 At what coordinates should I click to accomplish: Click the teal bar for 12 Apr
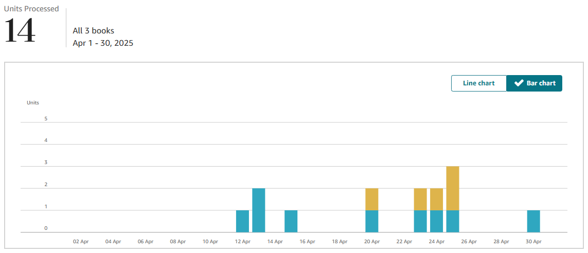(x=243, y=221)
